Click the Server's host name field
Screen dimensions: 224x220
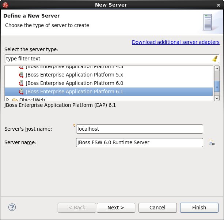140,129
